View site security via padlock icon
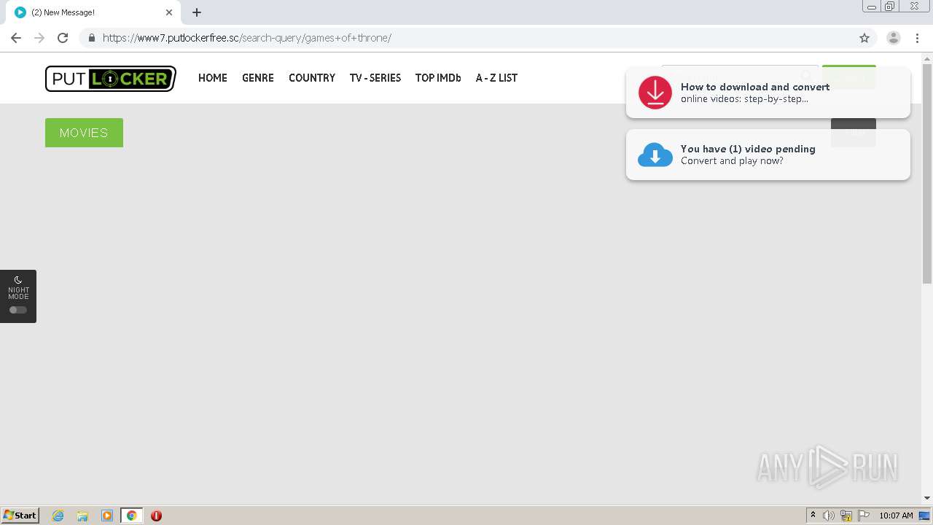Screen dimensions: 933x525 coord(92,38)
